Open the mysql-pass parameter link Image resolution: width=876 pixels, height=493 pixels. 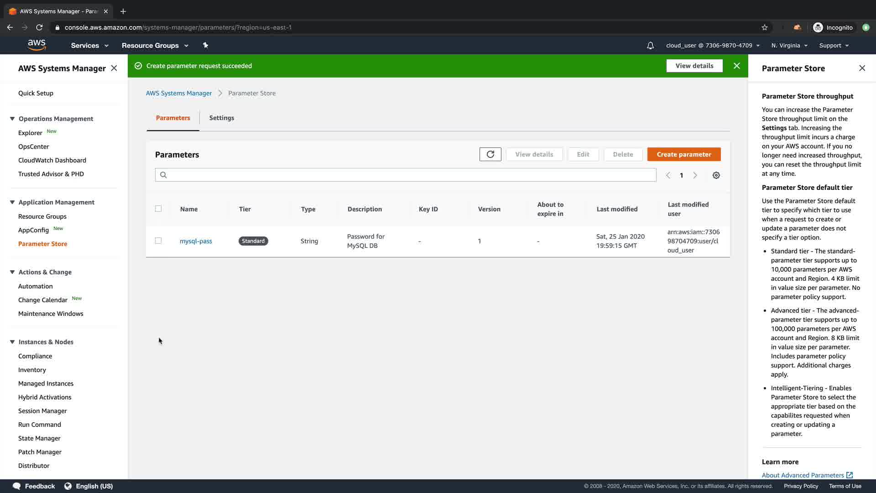[x=196, y=241]
